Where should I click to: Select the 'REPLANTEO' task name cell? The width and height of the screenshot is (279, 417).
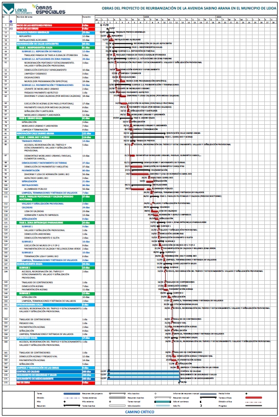[49, 36]
